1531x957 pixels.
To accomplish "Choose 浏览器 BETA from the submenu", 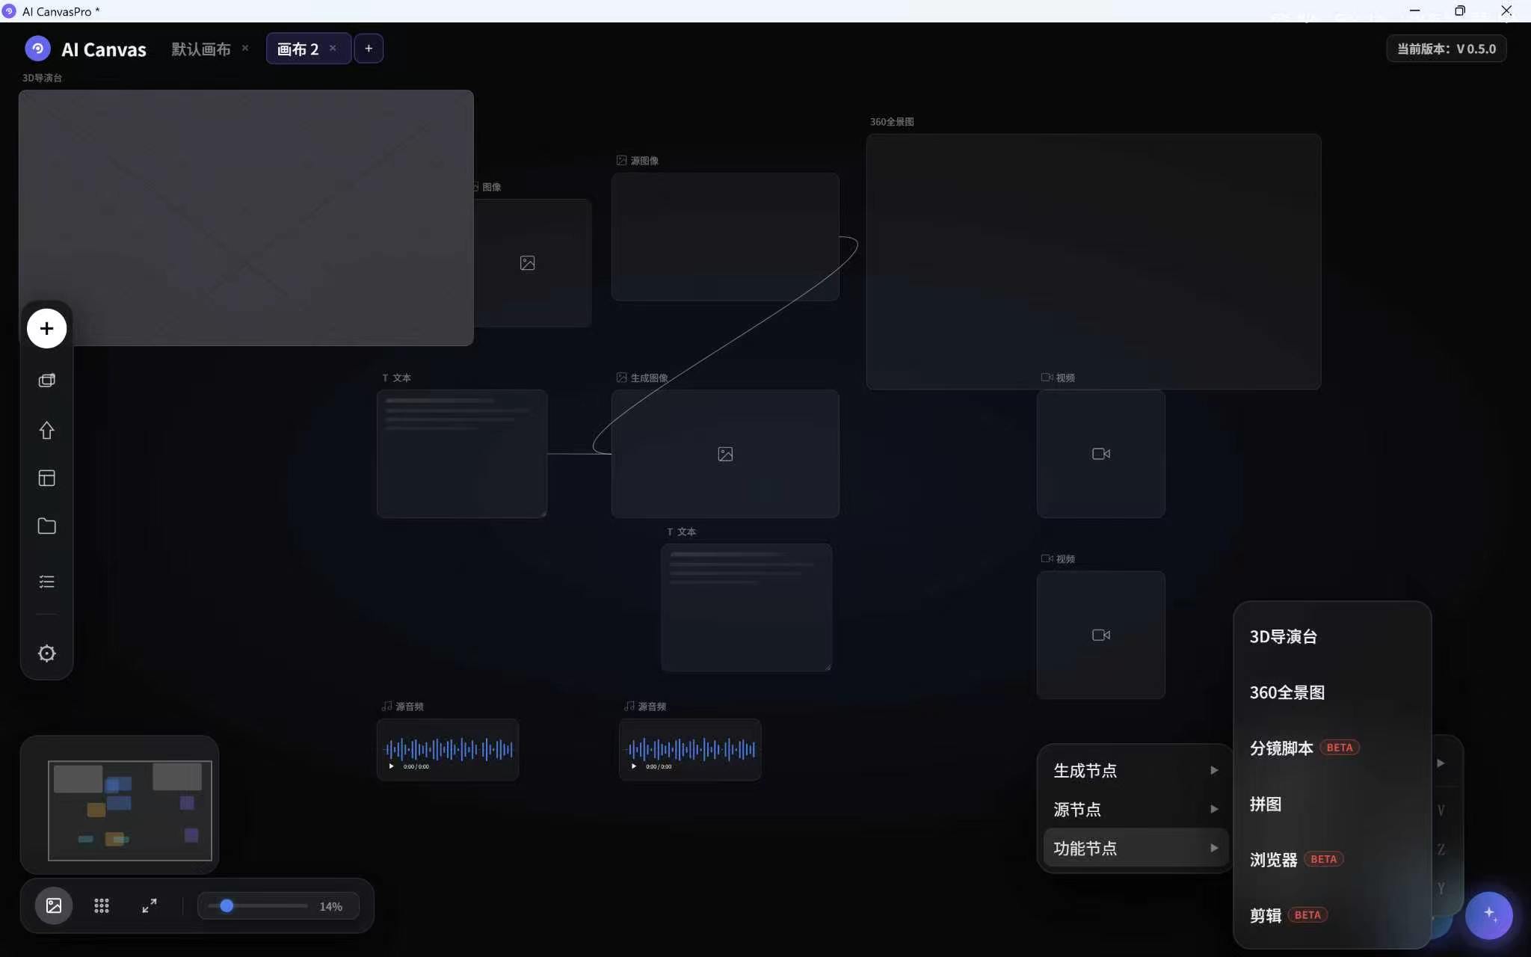I will [1332, 859].
